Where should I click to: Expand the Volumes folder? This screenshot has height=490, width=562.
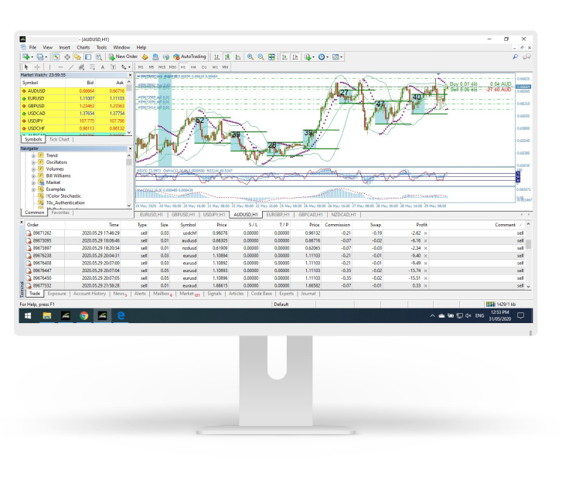(x=33, y=169)
